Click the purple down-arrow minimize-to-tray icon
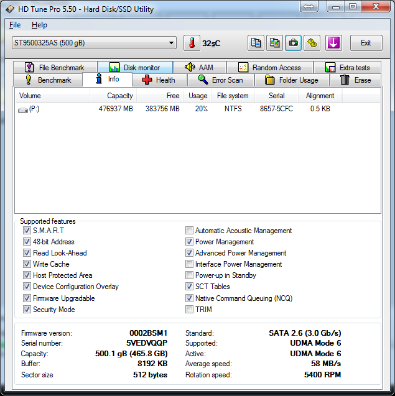The height and width of the screenshot is (396, 395). pos(333,43)
